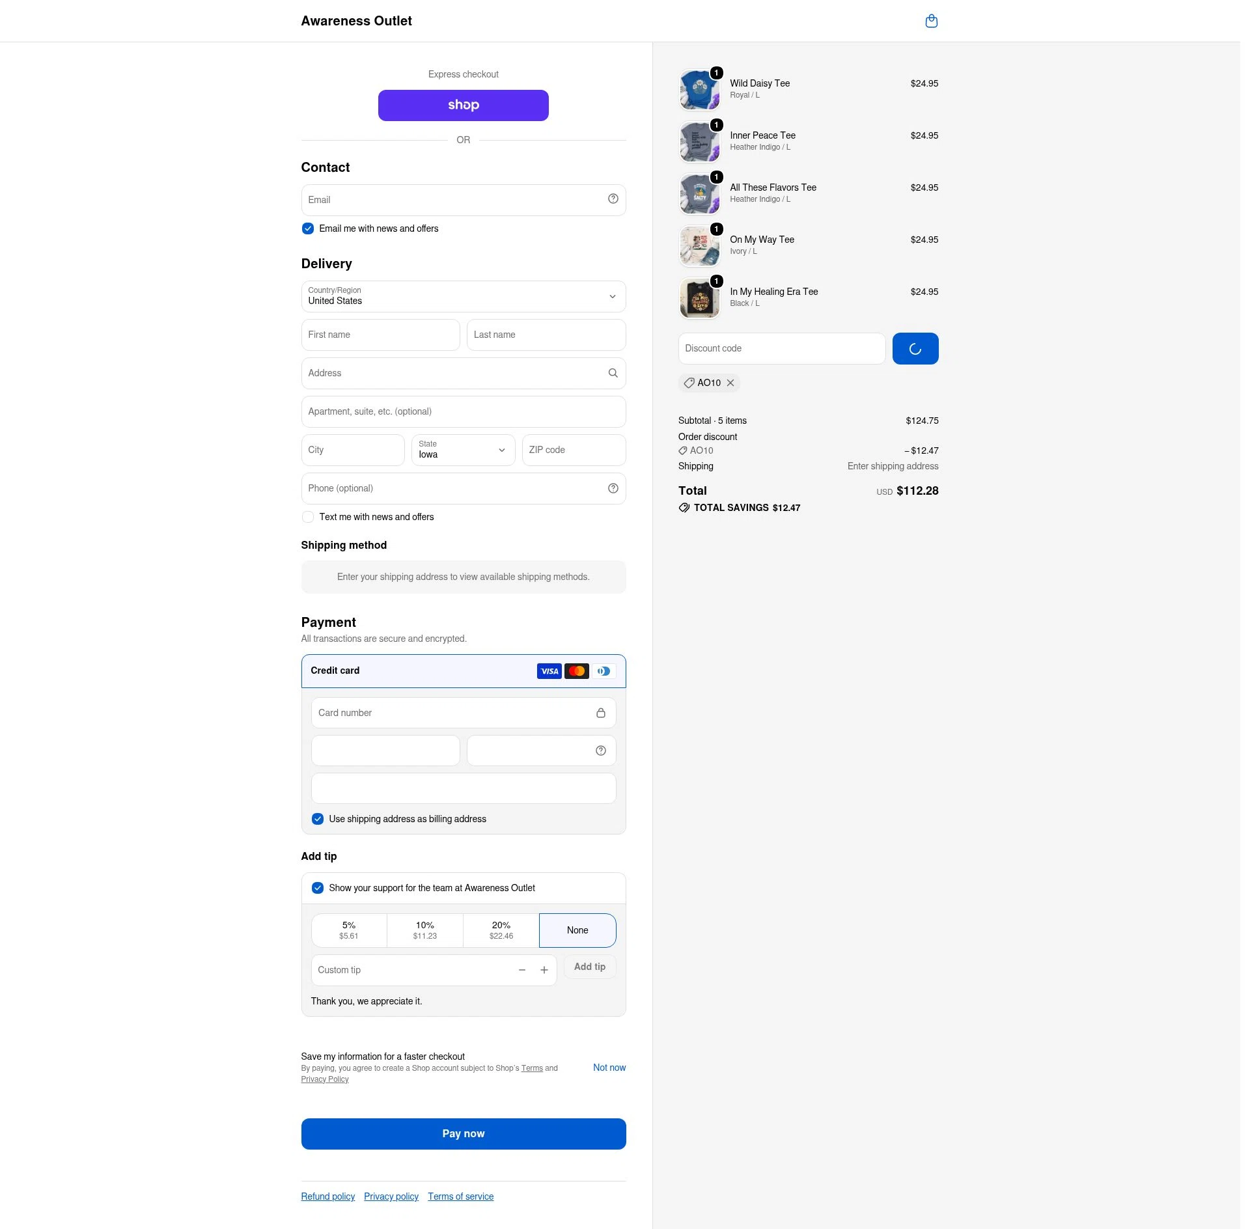
Task: Select the None tip option
Action: (577, 930)
